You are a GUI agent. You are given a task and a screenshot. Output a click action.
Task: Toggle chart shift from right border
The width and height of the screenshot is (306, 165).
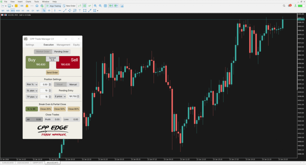click(116, 6)
